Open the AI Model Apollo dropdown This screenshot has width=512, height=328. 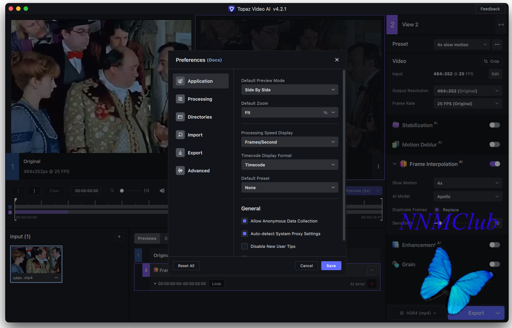click(468, 197)
